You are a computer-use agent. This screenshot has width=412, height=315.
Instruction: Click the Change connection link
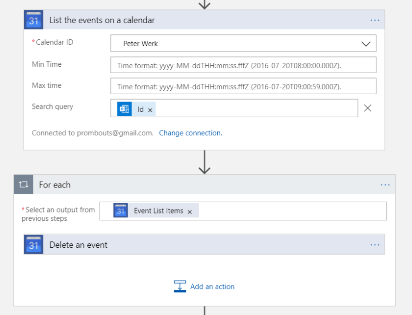tap(190, 133)
